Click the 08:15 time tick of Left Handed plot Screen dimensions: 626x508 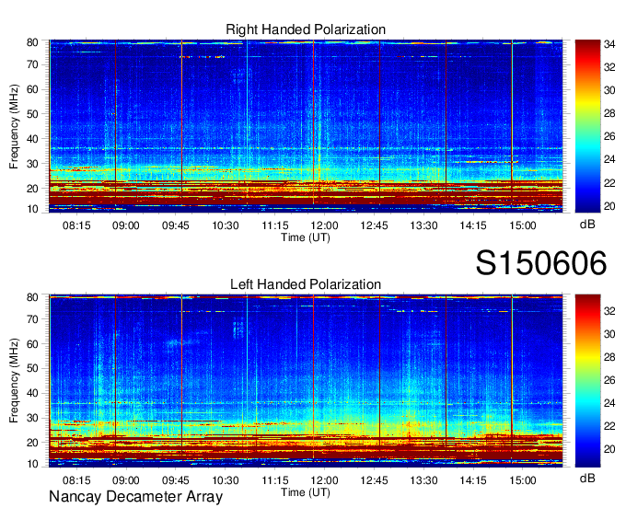click(x=76, y=480)
